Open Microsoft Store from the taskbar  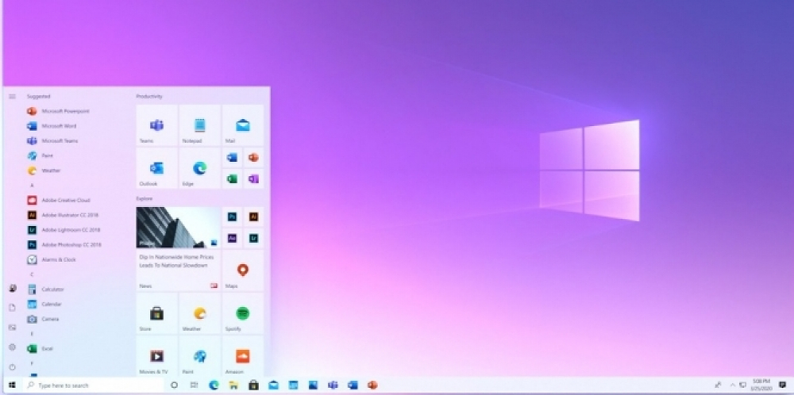pyautogui.click(x=253, y=385)
